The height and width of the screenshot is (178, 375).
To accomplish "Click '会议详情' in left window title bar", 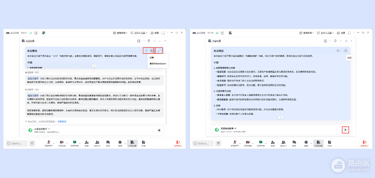I will pos(15,33).
